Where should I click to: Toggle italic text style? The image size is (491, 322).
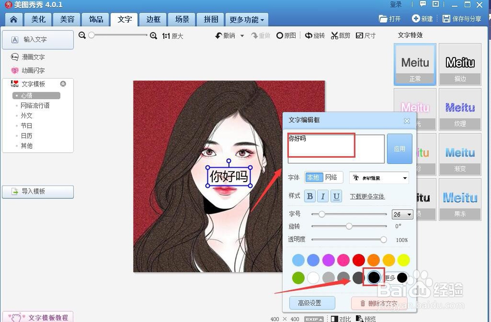[323, 196]
